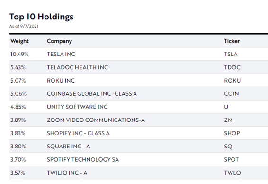This screenshot has width=268, height=184.
Task: Click the ZM ticker symbol
Action: [228, 120]
